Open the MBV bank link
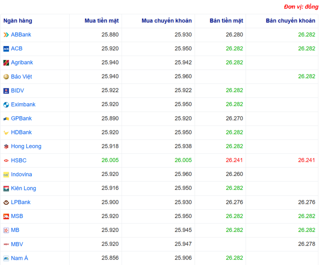 coord(17,244)
